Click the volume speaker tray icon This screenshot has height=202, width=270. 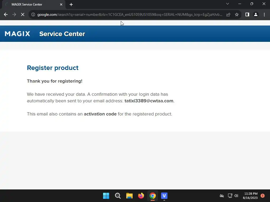[x=236, y=196]
